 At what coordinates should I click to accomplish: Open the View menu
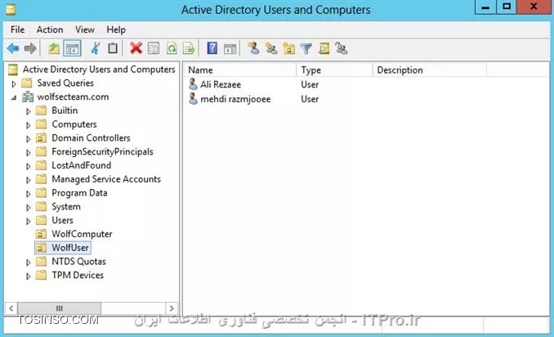tap(85, 29)
